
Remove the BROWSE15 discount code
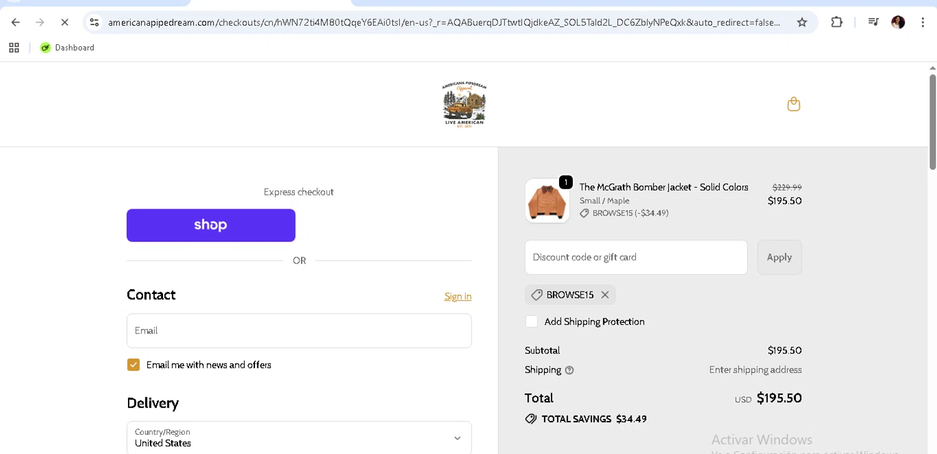click(605, 295)
